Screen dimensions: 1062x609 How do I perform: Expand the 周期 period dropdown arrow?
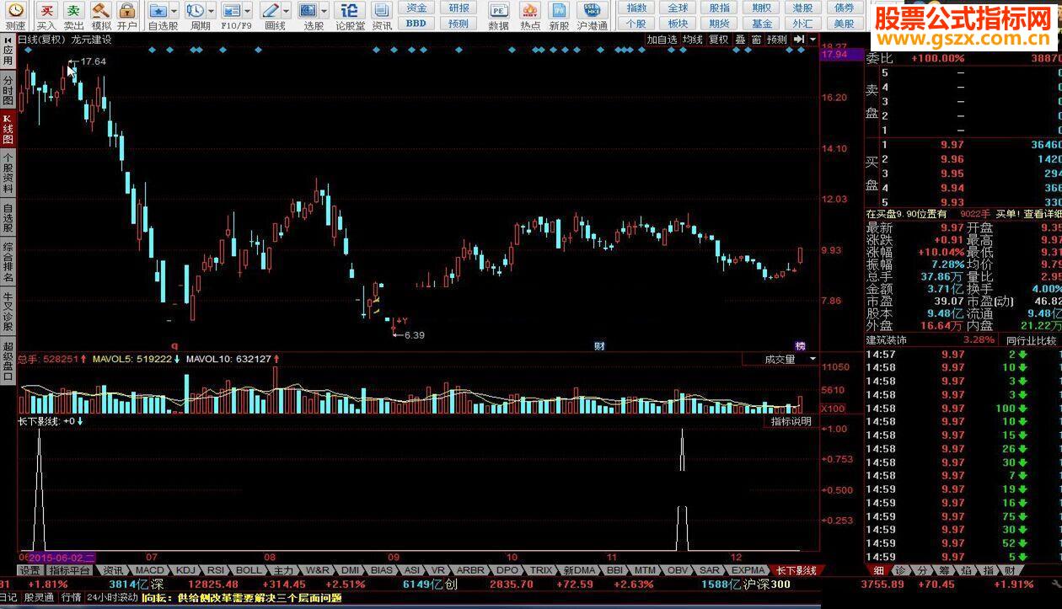coord(210,11)
